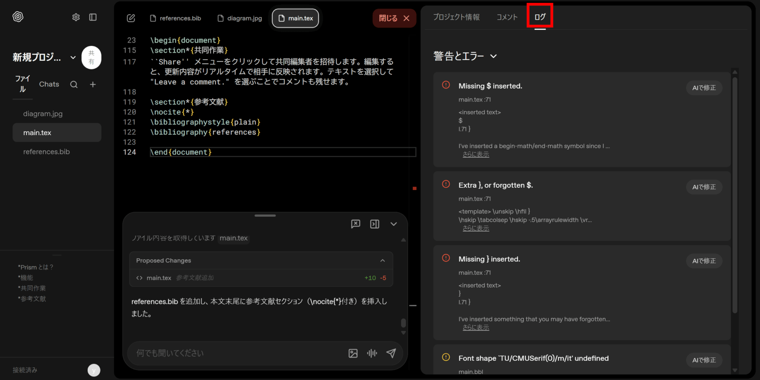Click the plus icon to add a file

tap(93, 85)
